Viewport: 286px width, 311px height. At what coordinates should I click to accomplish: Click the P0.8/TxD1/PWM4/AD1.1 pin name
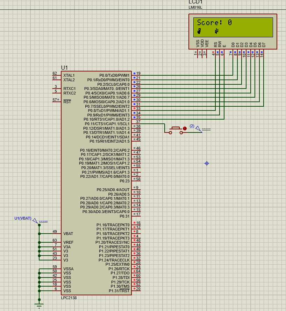(109, 111)
